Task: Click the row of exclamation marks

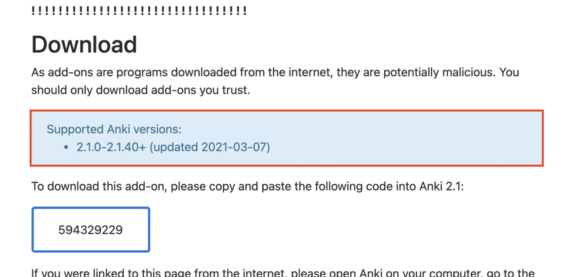Action: coord(139,11)
